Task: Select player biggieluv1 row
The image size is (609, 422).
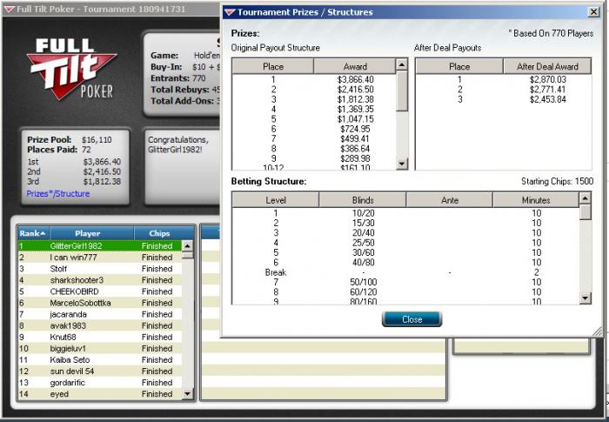Action: point(100,348)
